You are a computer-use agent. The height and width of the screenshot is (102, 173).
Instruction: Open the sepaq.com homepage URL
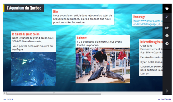coord(148,22)
